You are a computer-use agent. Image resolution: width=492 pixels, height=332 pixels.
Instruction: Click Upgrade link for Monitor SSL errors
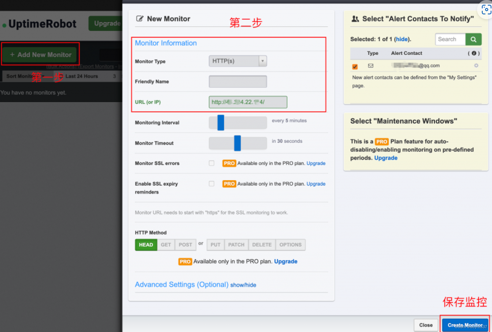[x=316, y=163]
